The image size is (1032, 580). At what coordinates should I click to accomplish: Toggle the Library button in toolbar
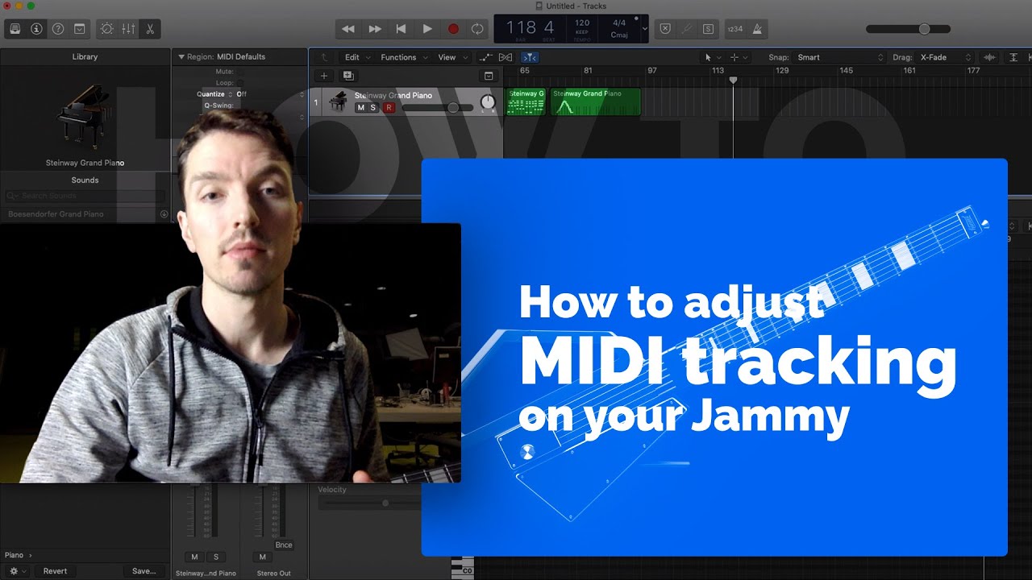(x=15, y=28)
